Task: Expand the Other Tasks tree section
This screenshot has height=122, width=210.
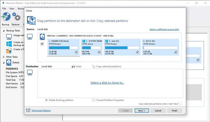Action: point(4,57)
